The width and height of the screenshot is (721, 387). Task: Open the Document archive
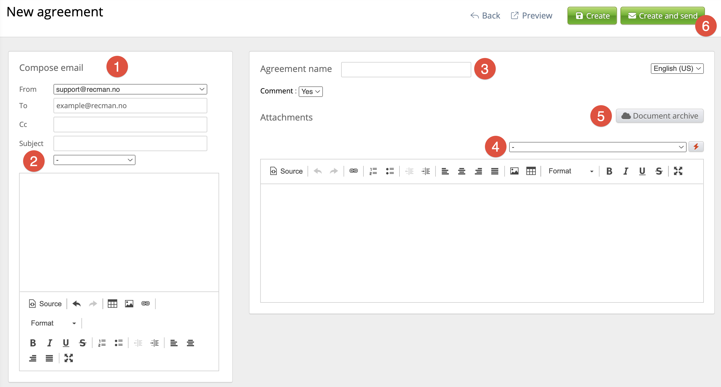pyautogui.click(x=659, y=116)
